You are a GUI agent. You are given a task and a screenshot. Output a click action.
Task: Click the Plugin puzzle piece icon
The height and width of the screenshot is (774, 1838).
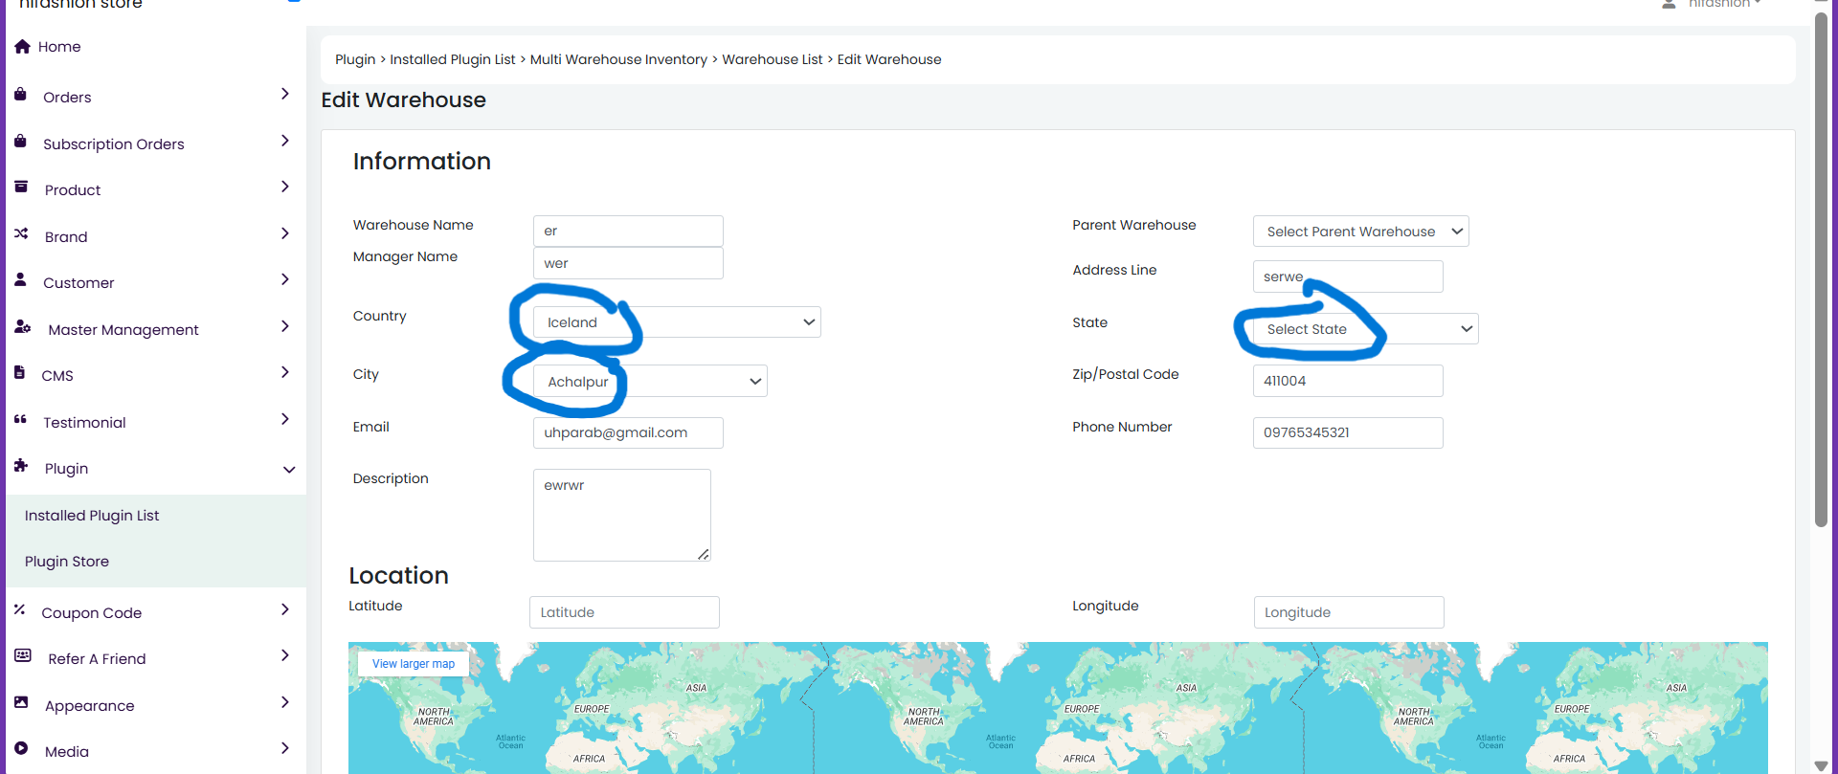pyautogui.click(x=21, y=465)
